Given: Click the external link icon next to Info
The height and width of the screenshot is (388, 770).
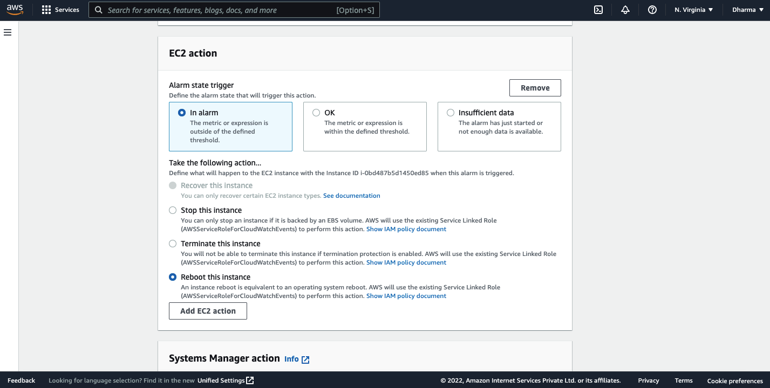Looking at the screenshot, I should click(305, 359).
